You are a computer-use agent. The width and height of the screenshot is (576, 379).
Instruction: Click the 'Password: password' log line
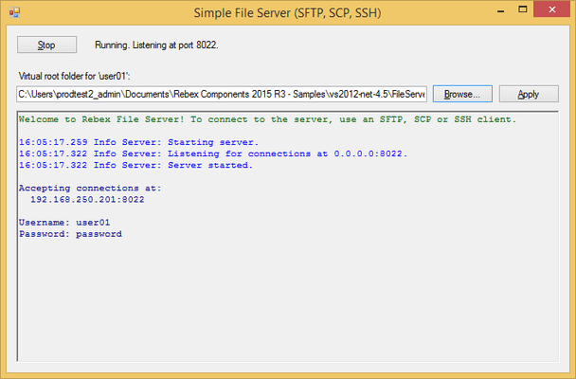(70, 233)
